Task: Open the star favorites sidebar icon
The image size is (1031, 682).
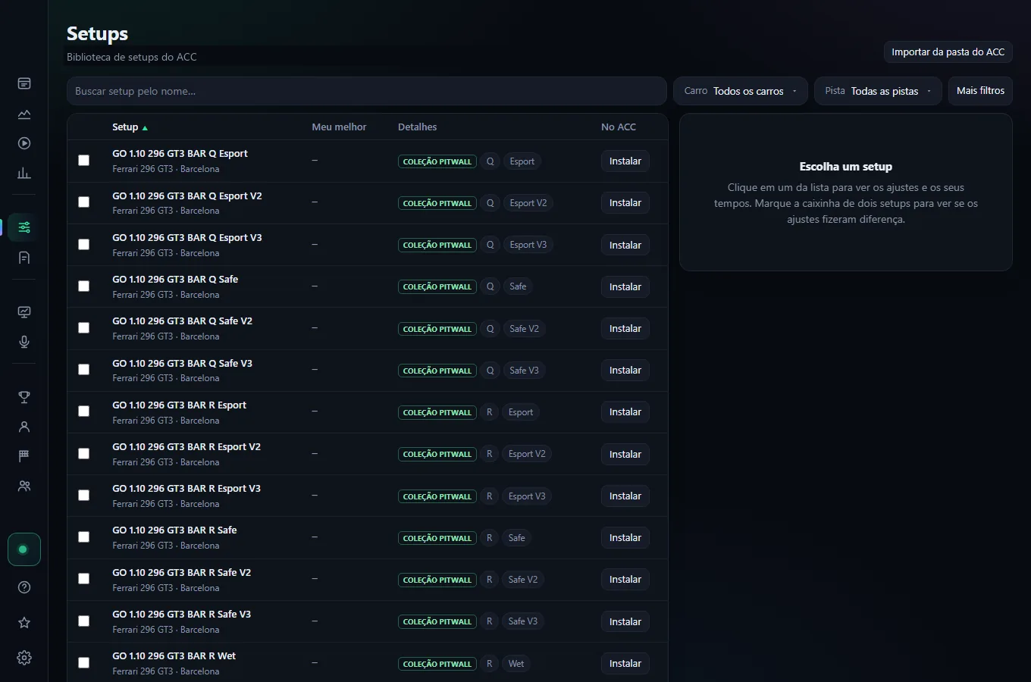Action: pos(24,622)
